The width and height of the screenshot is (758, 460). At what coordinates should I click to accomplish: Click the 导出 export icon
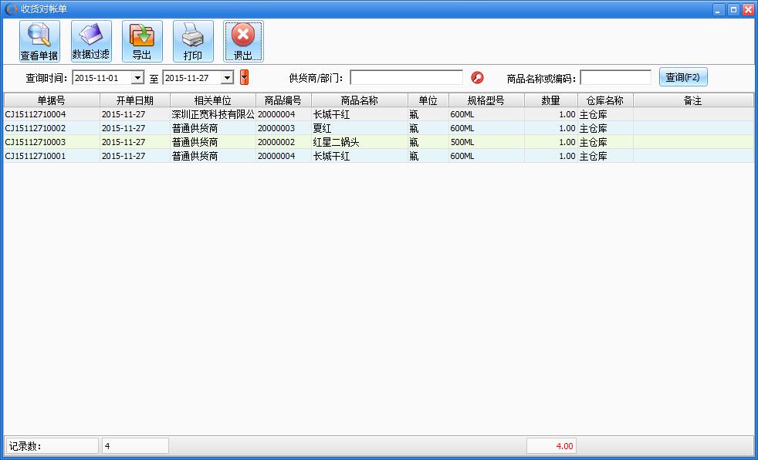point(142,41)
